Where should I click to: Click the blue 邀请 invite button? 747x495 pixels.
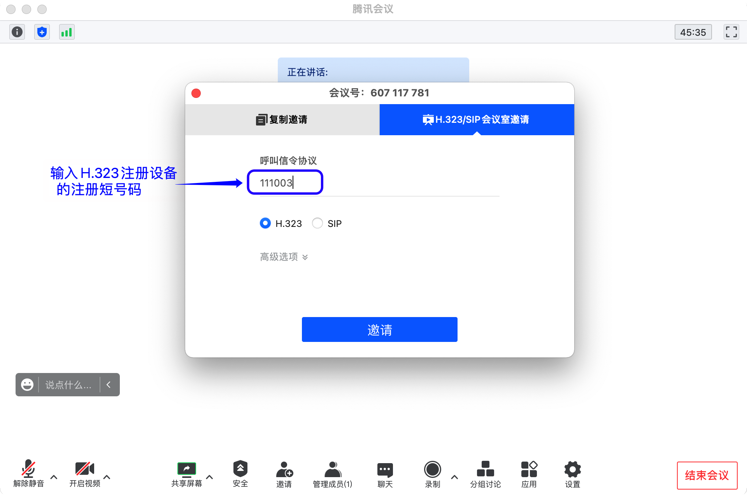380,329
